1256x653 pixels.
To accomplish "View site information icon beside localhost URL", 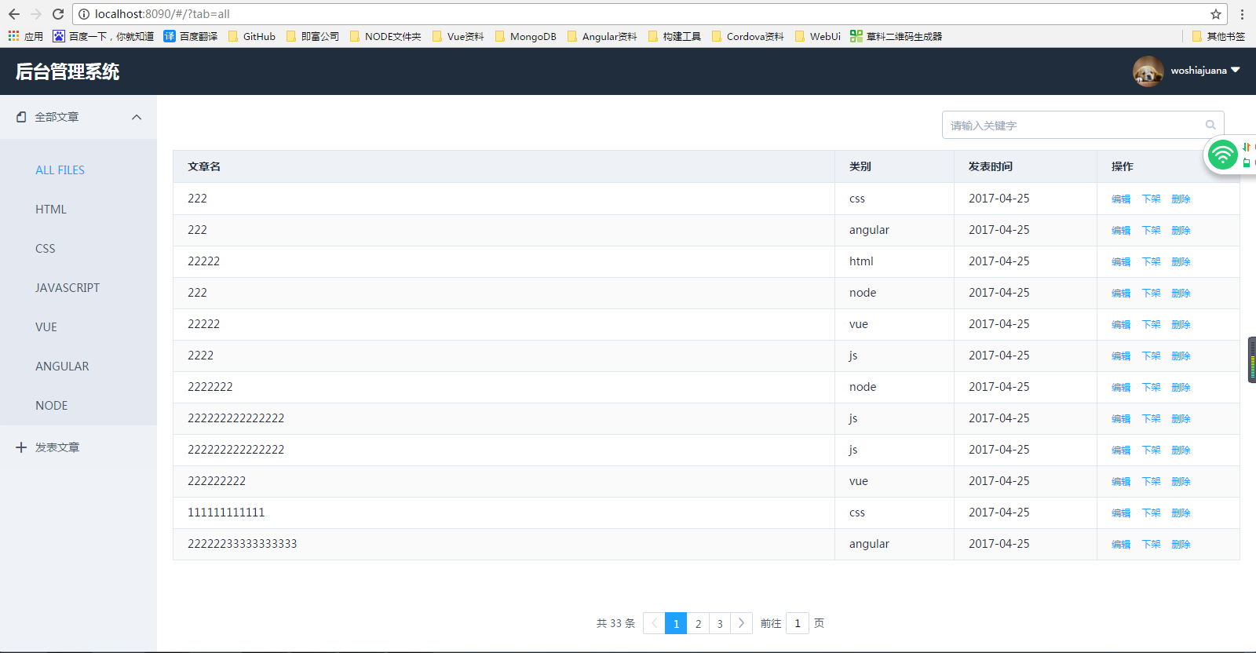I will pos(84,14).
